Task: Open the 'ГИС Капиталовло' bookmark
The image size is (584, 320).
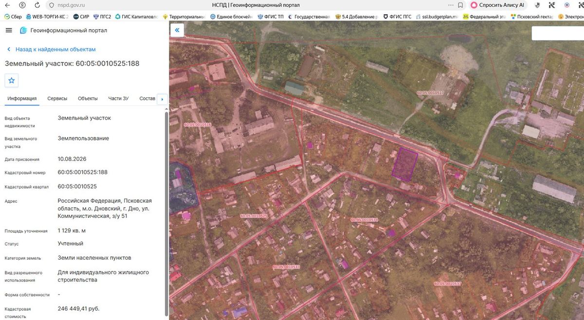Action: point(136,17)
